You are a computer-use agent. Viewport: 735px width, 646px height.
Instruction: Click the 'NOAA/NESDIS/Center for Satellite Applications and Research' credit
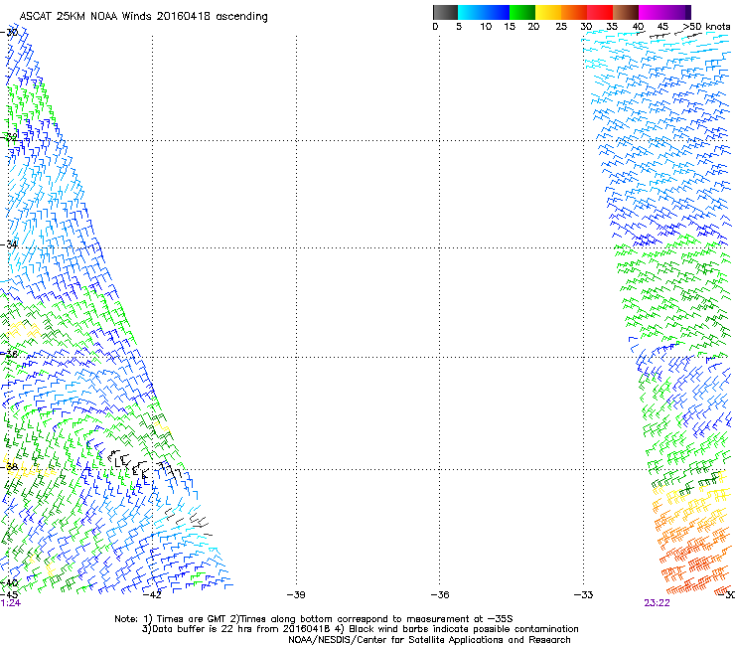tap(429, 640)
